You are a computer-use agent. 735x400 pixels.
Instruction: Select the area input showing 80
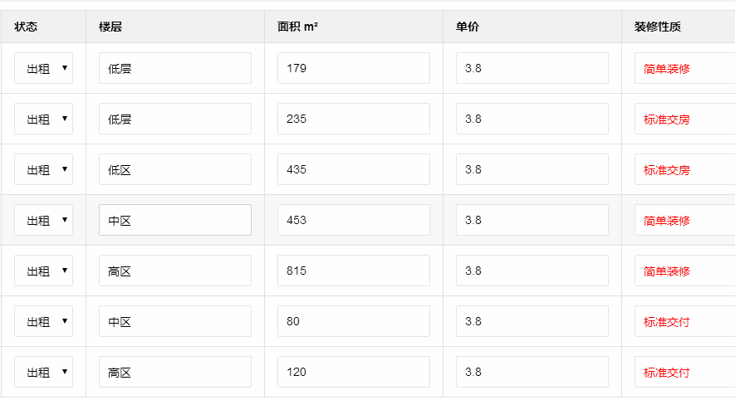[x=353, y=321]
